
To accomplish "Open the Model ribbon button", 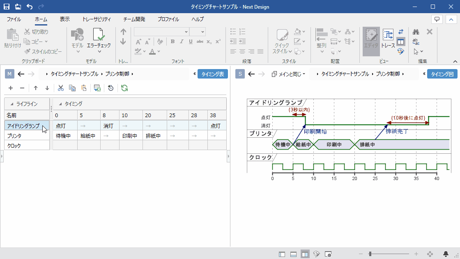I will (x=78, y=41).
